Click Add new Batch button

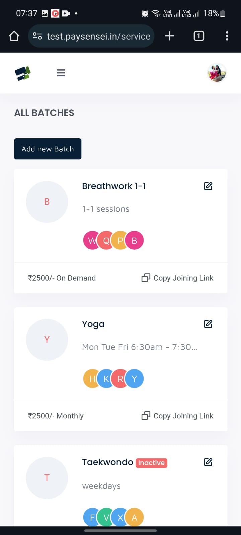tap(48, 149)
